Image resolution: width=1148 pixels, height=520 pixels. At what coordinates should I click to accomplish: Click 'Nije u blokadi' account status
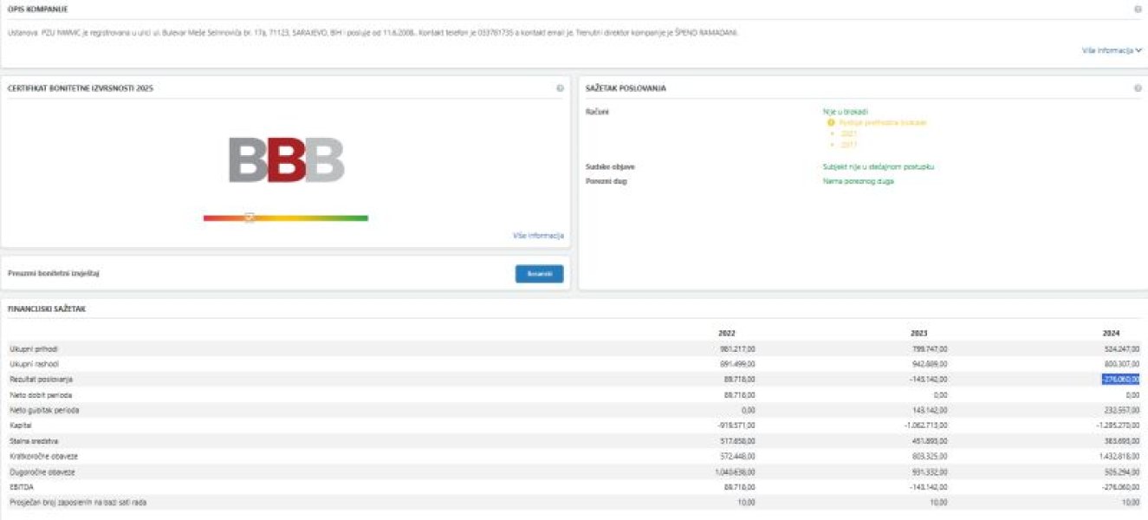[845, 112]
